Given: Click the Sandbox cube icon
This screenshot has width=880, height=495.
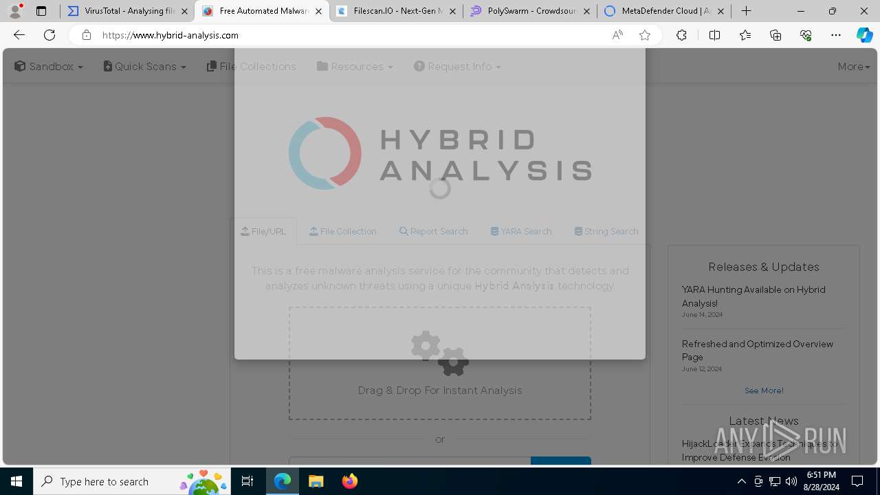Looking at the screenshot, I should click(x=20, y=66).
